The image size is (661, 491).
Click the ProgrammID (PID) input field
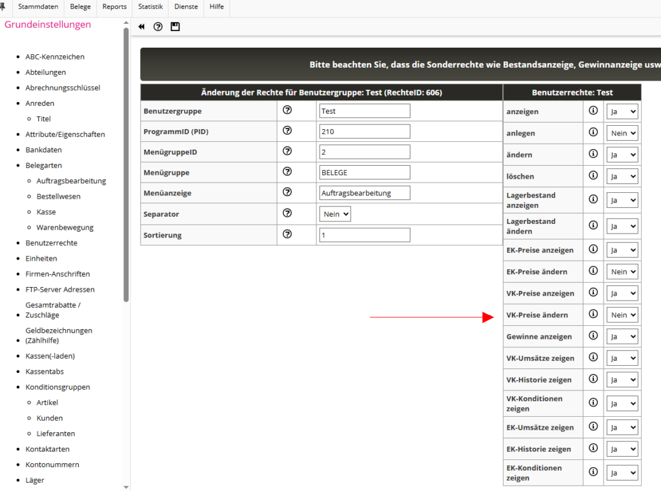[x=365, y=132]
